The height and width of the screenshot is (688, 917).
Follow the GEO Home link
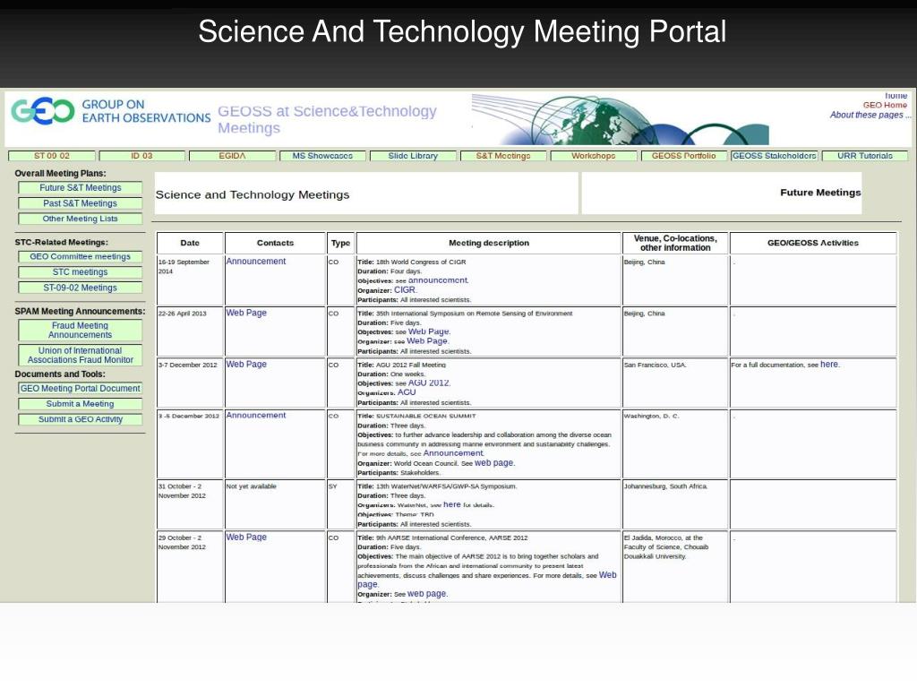coord(885,106)
